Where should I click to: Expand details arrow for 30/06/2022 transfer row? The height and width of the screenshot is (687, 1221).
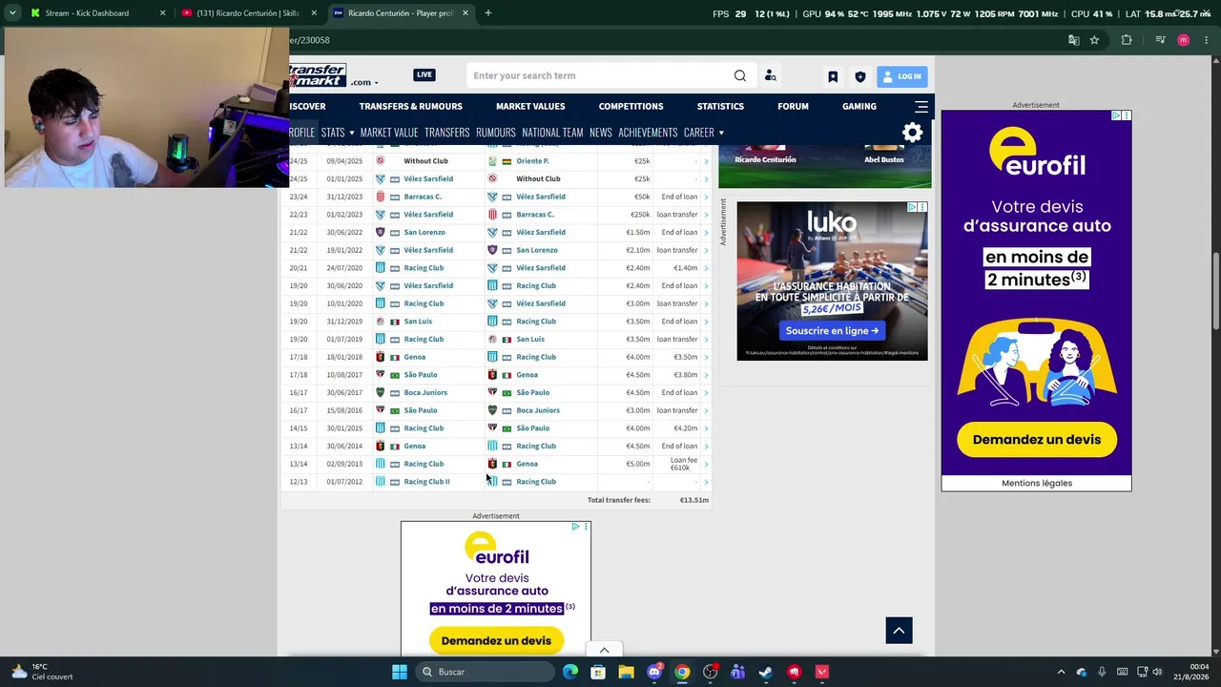[706, 232]
